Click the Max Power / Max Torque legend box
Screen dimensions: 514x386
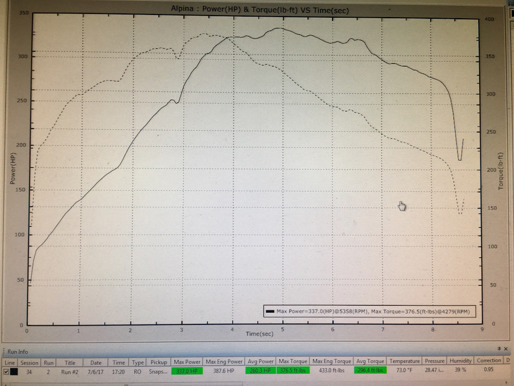[369, 311]
